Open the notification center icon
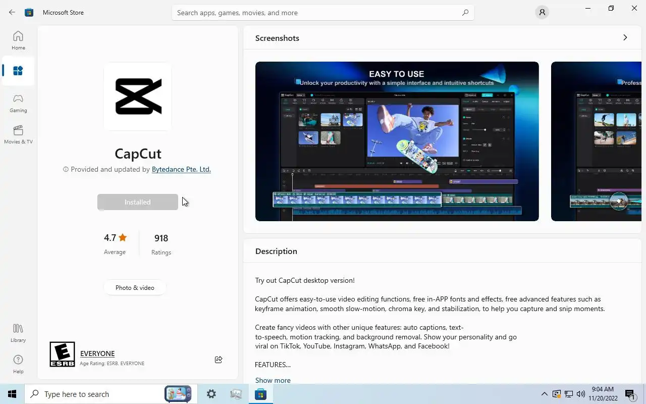Screen dimensions: 646x404 coord(630,394)
